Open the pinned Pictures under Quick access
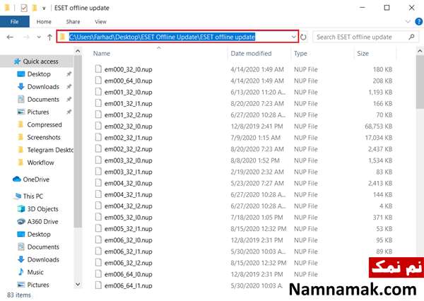This screenshot has height=301, width=424. click(x=38, y=112)
